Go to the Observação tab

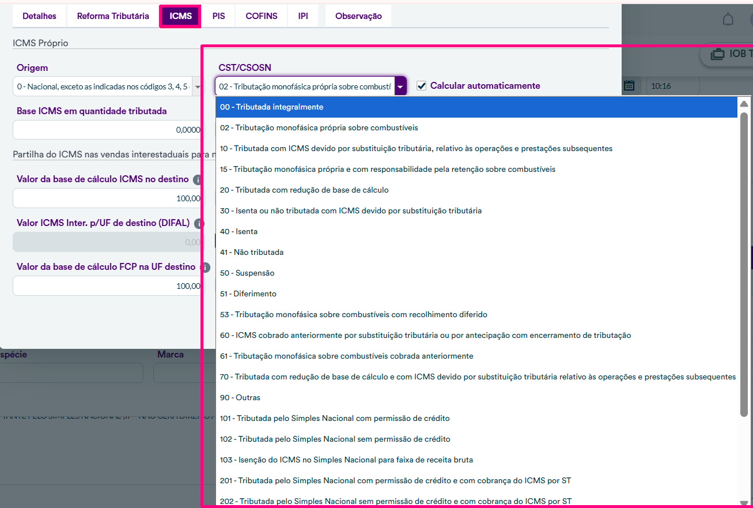358,16
